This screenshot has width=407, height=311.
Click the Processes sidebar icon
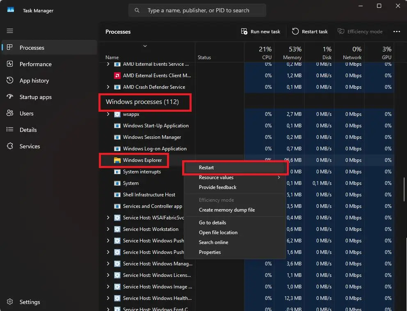[x=10, y=47]
